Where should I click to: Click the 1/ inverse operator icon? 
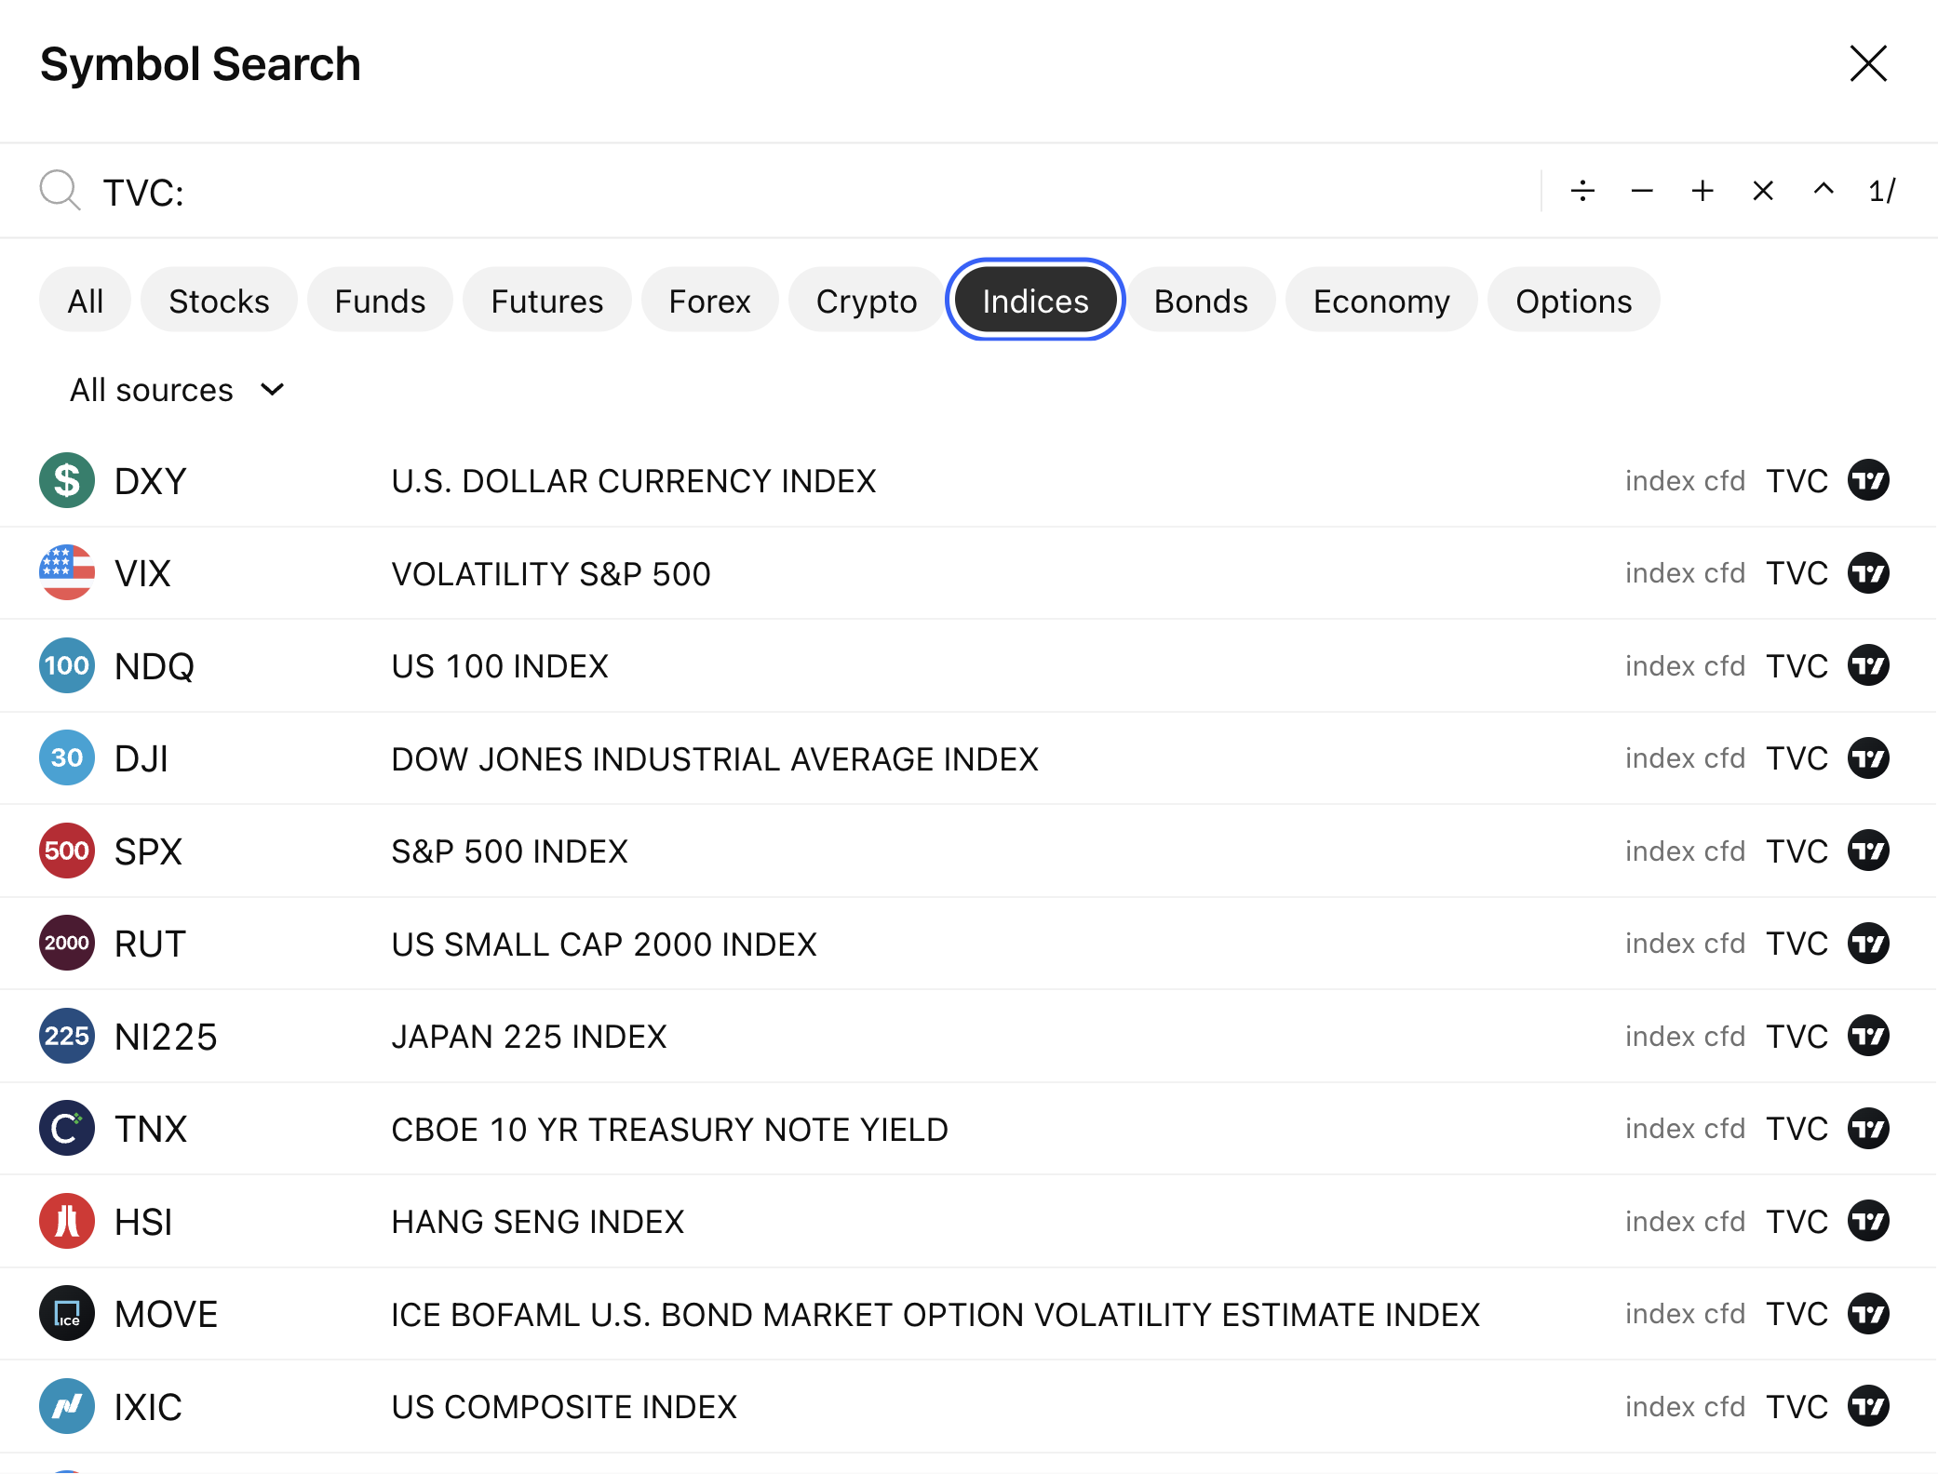pos(1882,191)
